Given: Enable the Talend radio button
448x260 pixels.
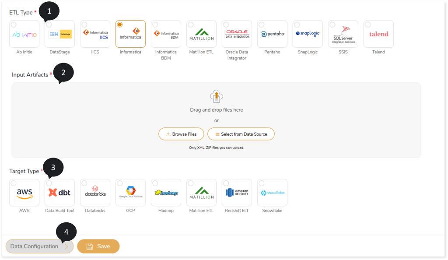Looking at the screenshot, I should (367, 25).
